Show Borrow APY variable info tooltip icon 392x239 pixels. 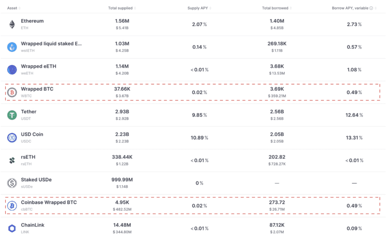(371, 8)
